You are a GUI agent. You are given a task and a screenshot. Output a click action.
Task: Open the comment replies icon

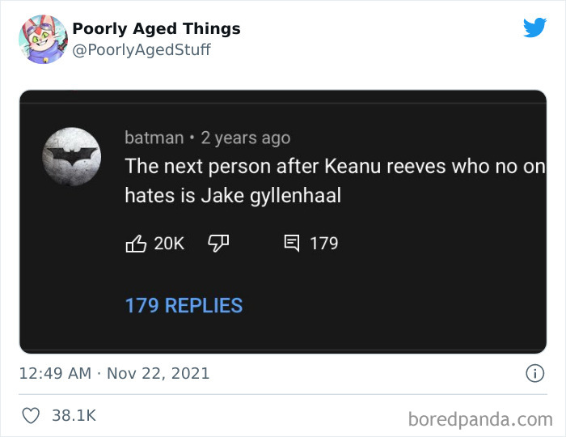(292, 243)
